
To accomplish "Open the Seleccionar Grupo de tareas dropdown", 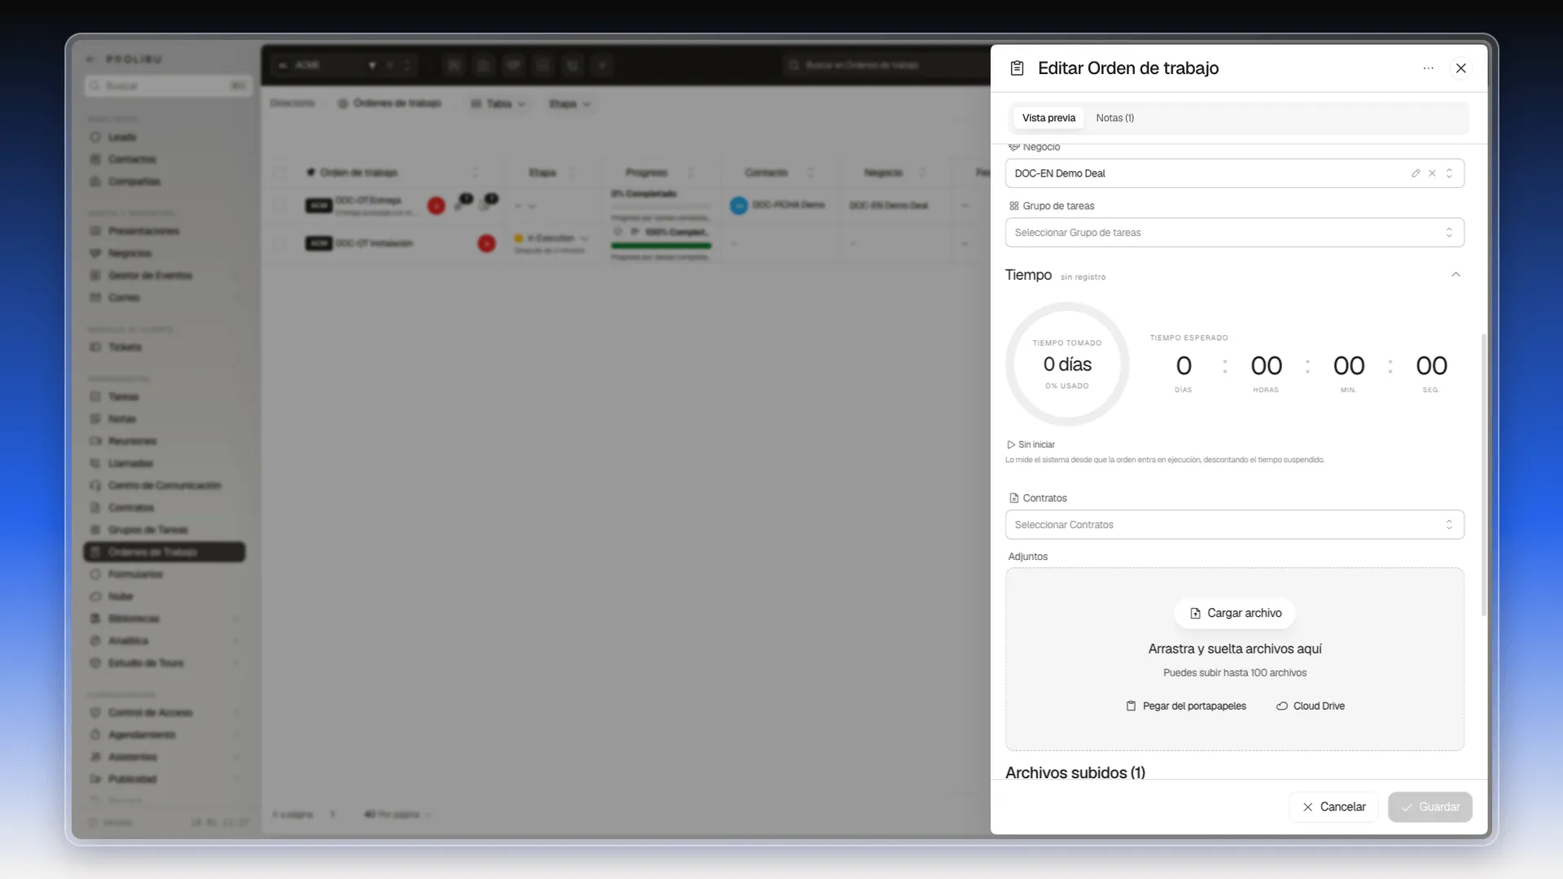I will (1234, 233).
